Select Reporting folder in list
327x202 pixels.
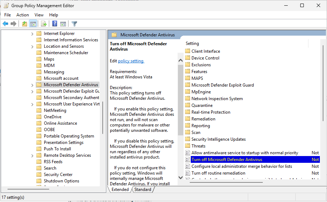201,125
